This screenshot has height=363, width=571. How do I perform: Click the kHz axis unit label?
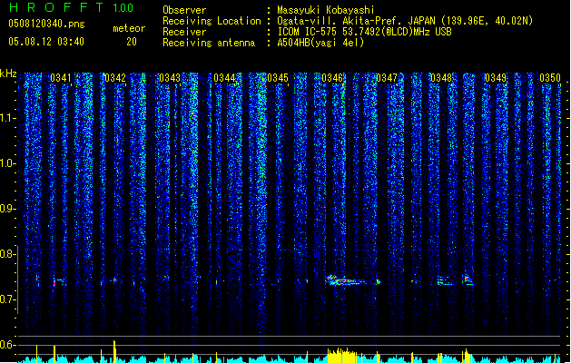tap(8, 74)
